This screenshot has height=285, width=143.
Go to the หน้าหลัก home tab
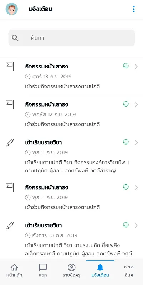[14, 271]
